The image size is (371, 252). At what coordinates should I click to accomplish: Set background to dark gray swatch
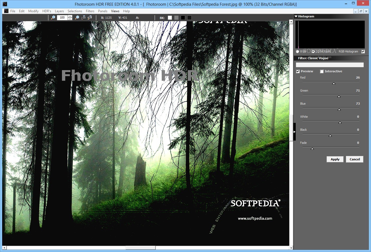[x=189, y=18]
